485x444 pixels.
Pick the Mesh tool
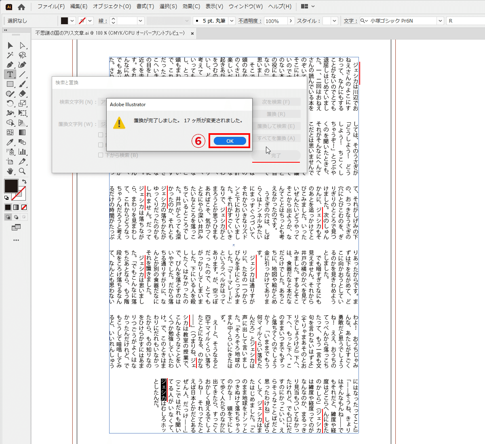tap(10, 132)
